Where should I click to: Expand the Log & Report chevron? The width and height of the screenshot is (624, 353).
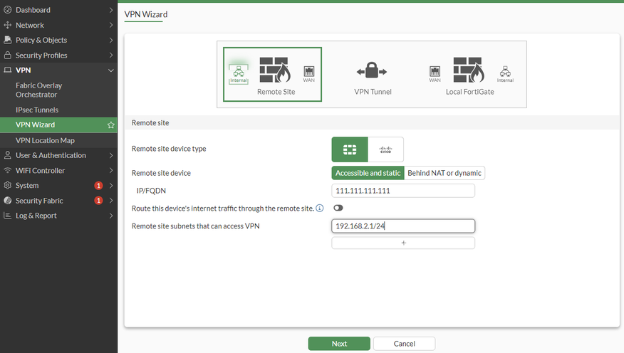tap(111, 216)
